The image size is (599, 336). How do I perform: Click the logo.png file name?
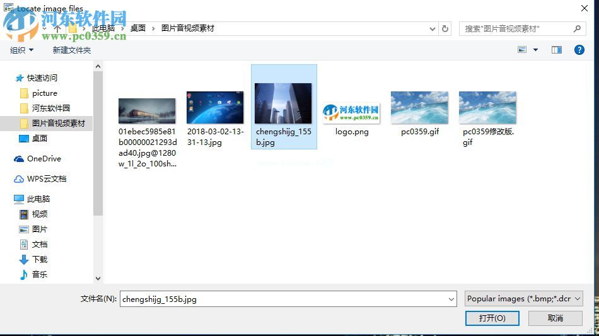click(x=352, y=132)
